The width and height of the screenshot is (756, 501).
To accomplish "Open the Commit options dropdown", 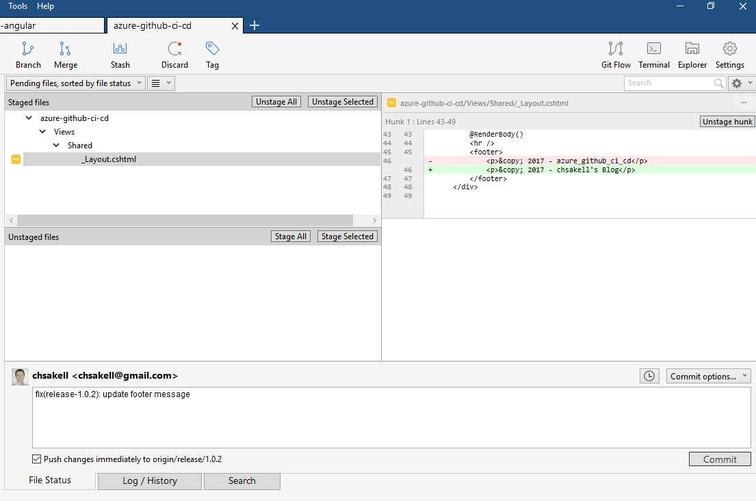I will [x=708, y=376].
